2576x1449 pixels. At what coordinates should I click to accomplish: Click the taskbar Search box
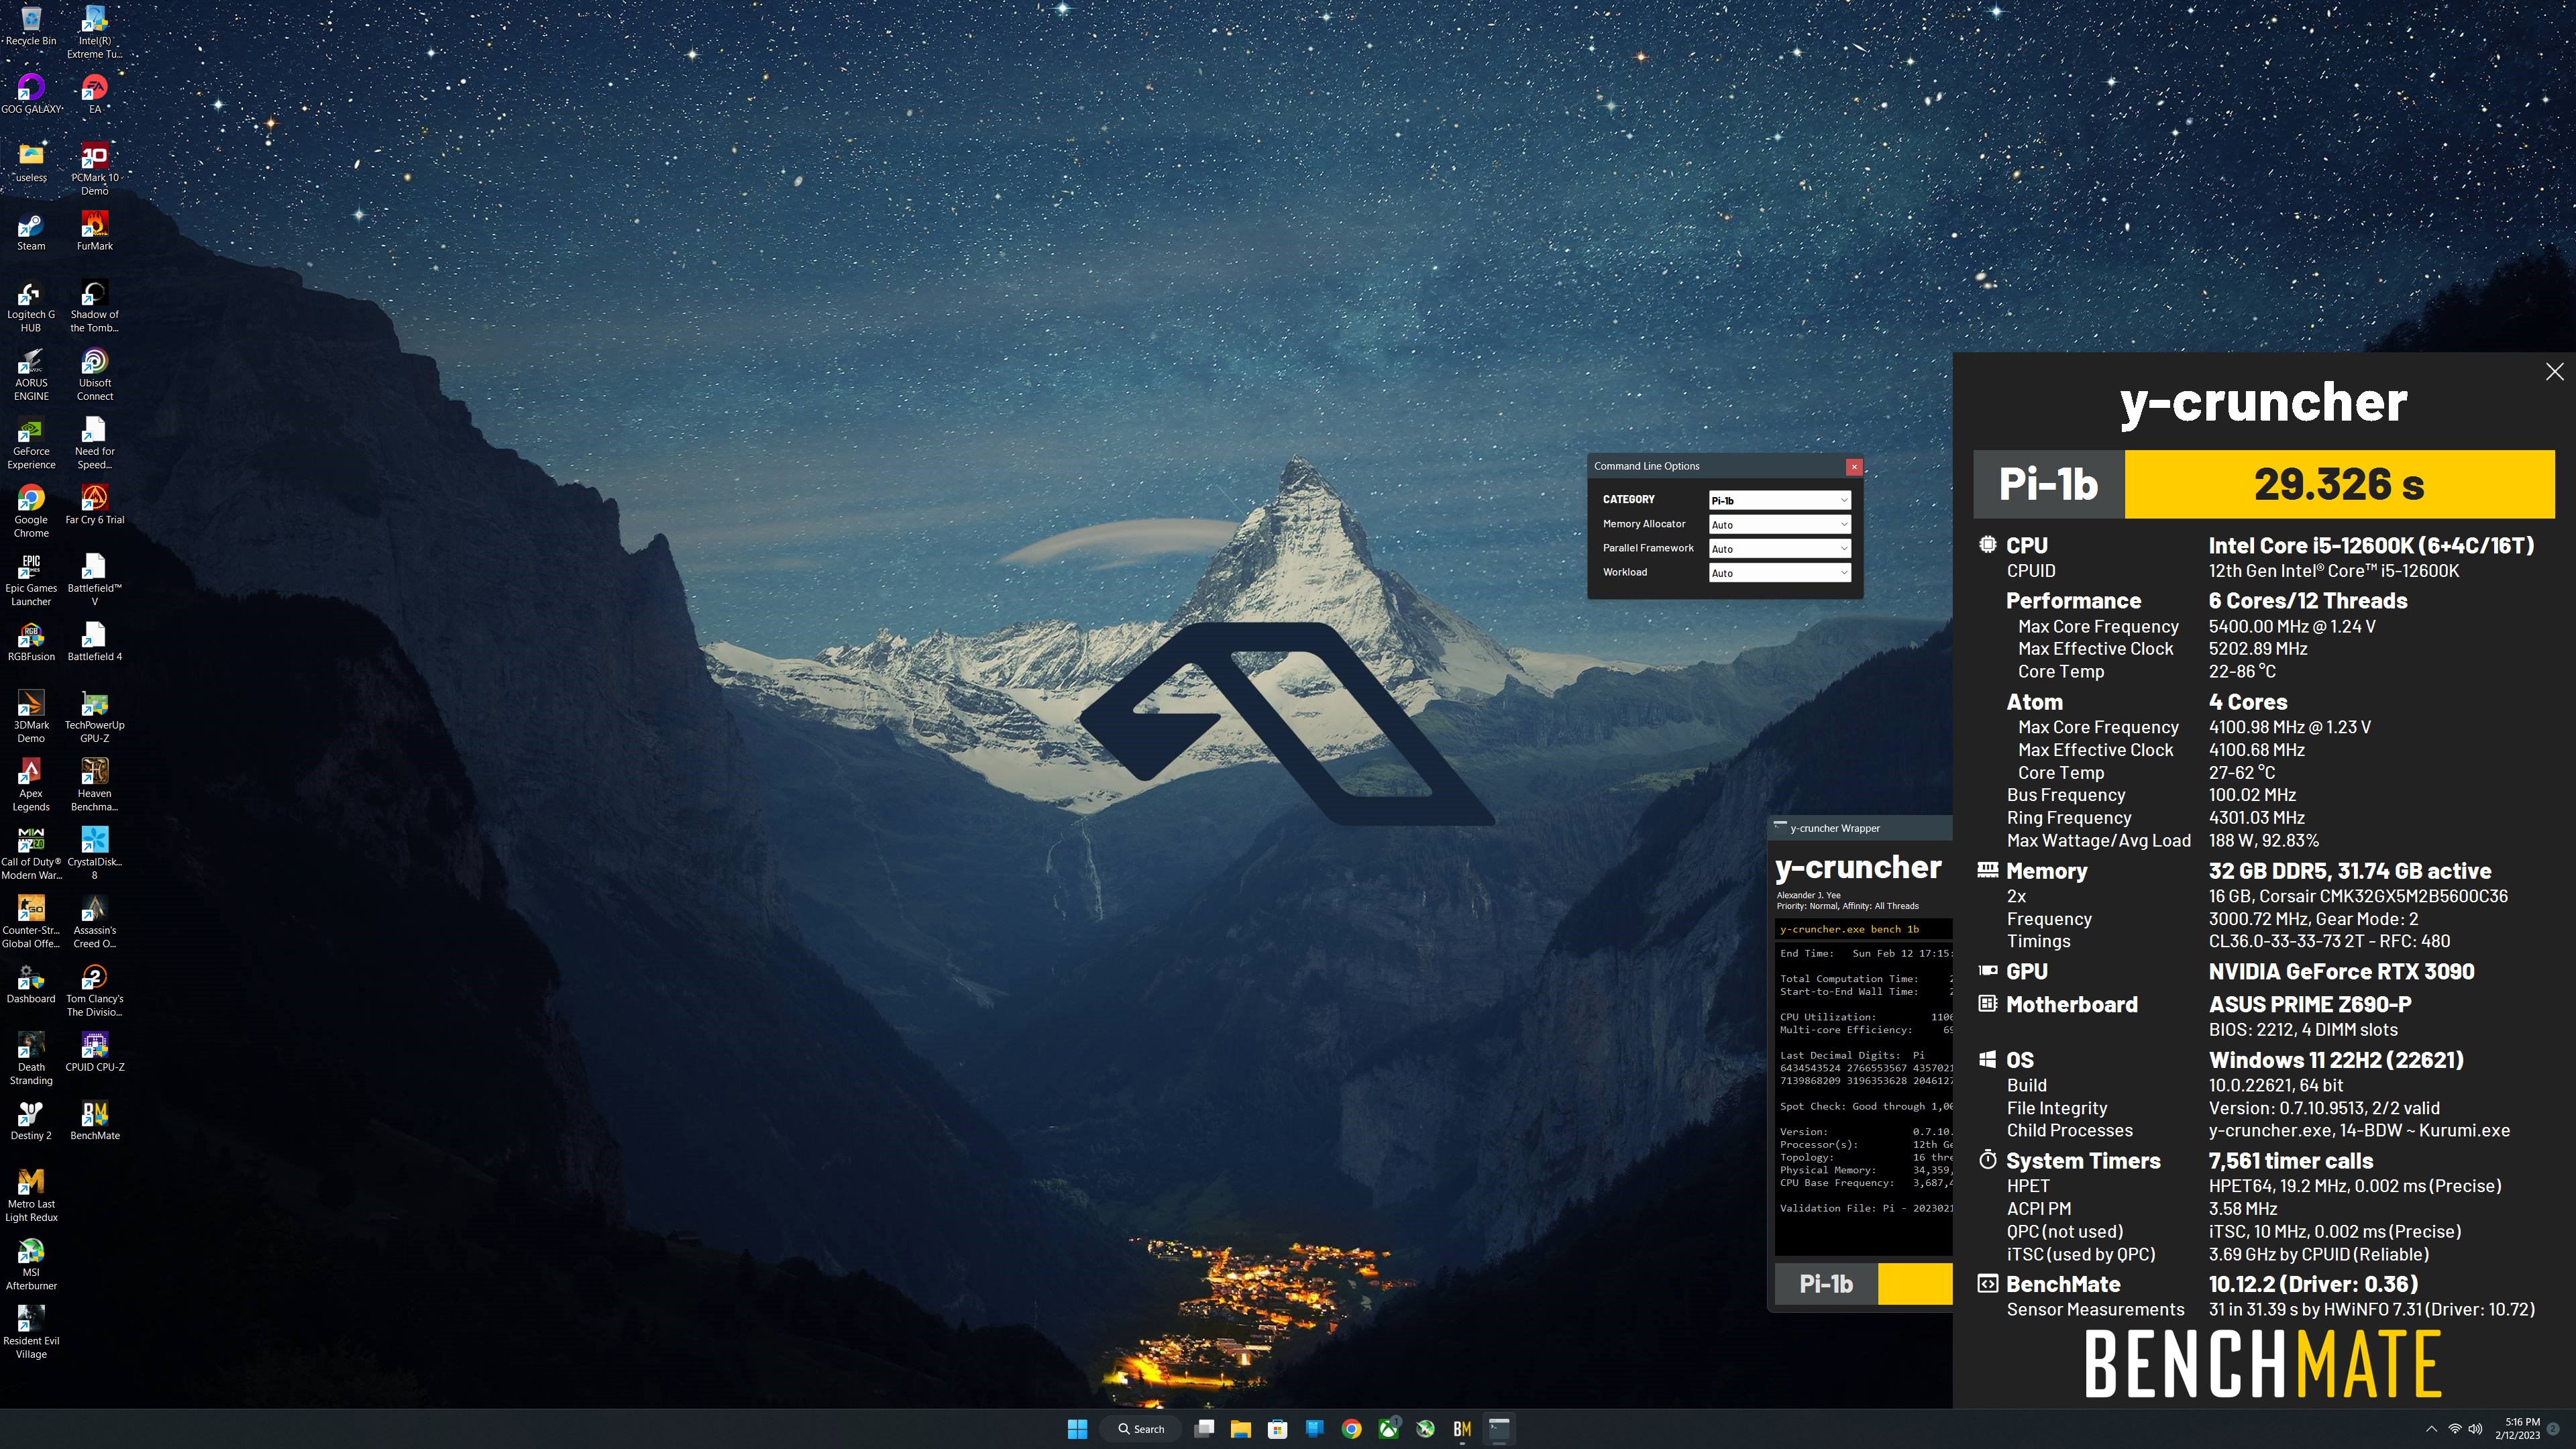1141,1429
